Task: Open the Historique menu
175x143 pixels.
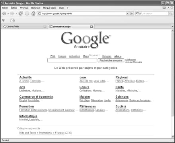Action: point(36,8)
